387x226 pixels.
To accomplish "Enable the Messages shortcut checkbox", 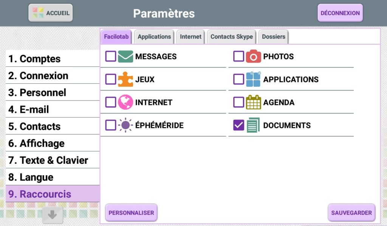I will pyautogui.click(x=111, y=57).
